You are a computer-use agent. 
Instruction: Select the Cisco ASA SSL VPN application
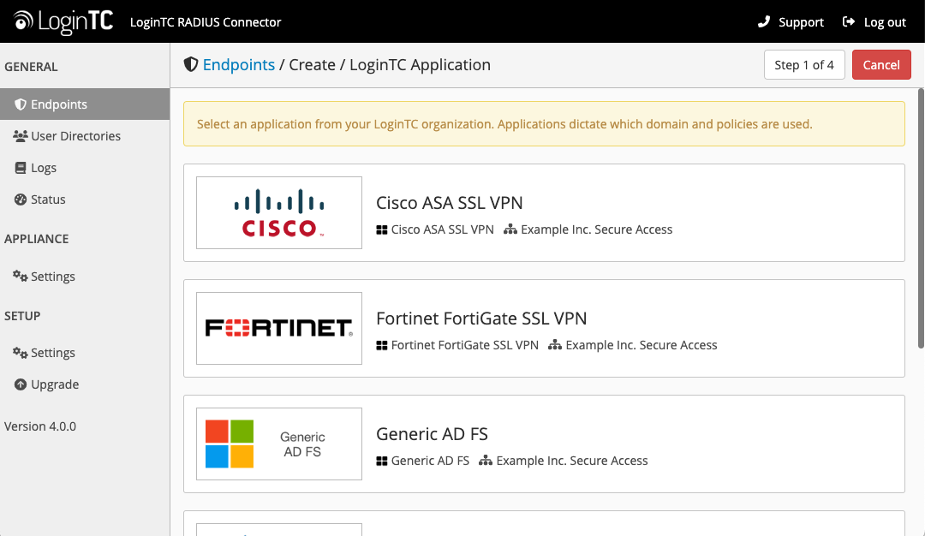(x=449, y=203)
